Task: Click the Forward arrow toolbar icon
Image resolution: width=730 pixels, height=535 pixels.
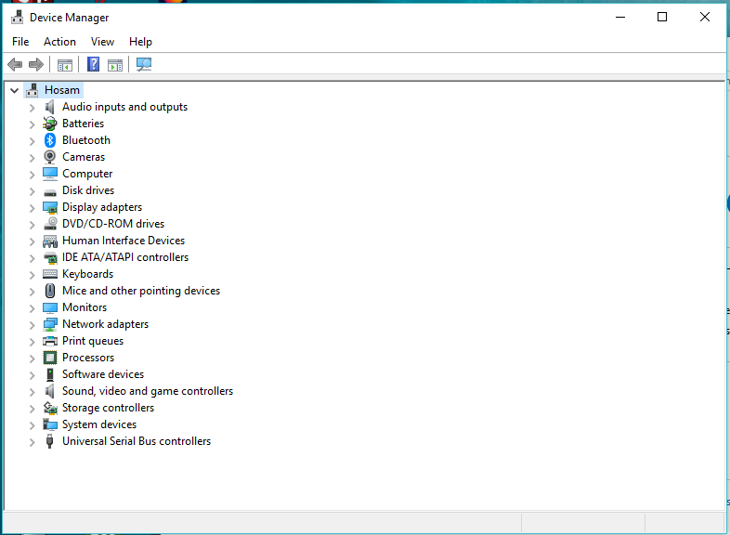Action: [x=36, y=64]
